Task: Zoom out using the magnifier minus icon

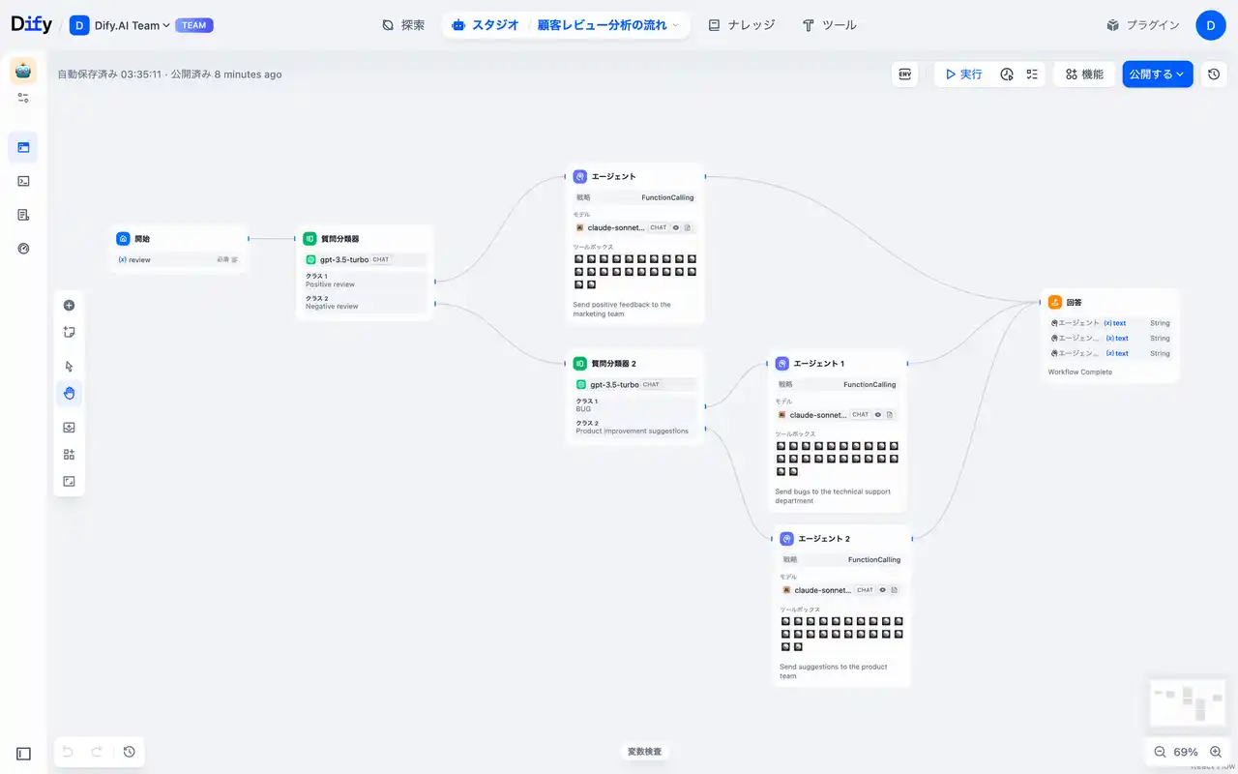Action: pyautogui.click(x=1160, y=752)
